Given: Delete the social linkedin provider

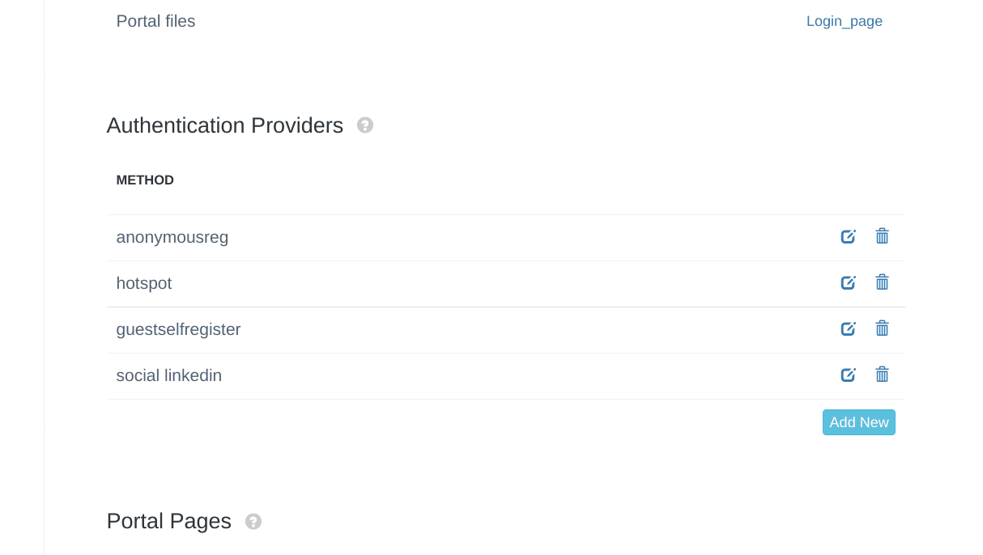Looking at the screenshot, I should (x=882, y=375).
